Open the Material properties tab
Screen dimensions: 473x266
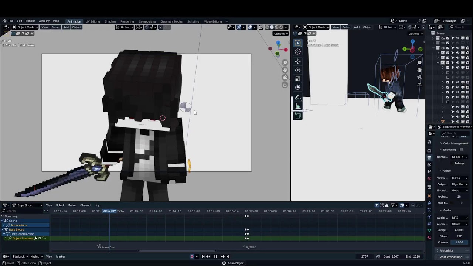429,238
